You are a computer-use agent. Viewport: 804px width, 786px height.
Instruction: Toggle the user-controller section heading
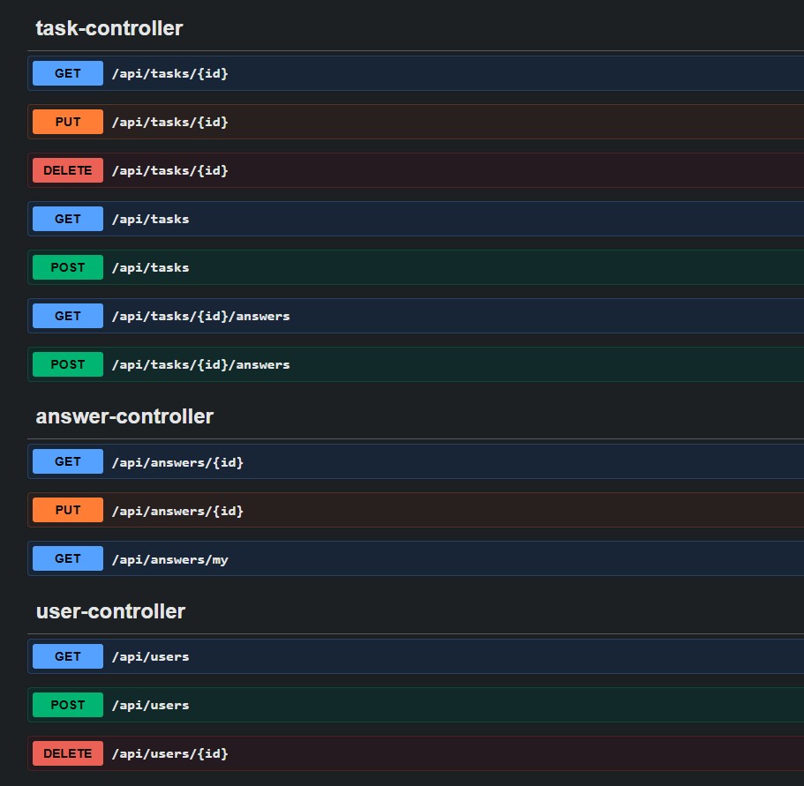point(110,611)
